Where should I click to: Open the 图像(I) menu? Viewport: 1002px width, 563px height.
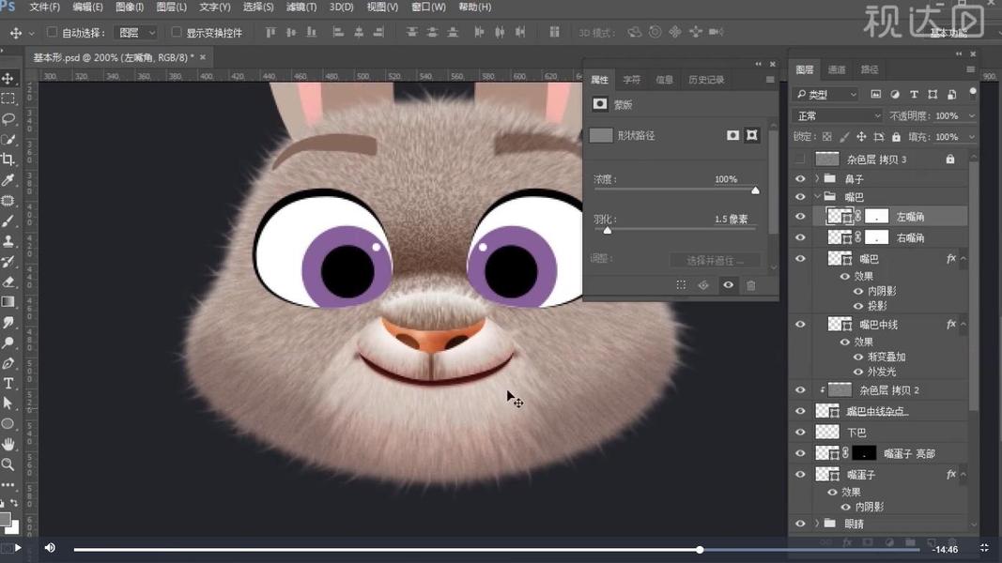[130, 7]
